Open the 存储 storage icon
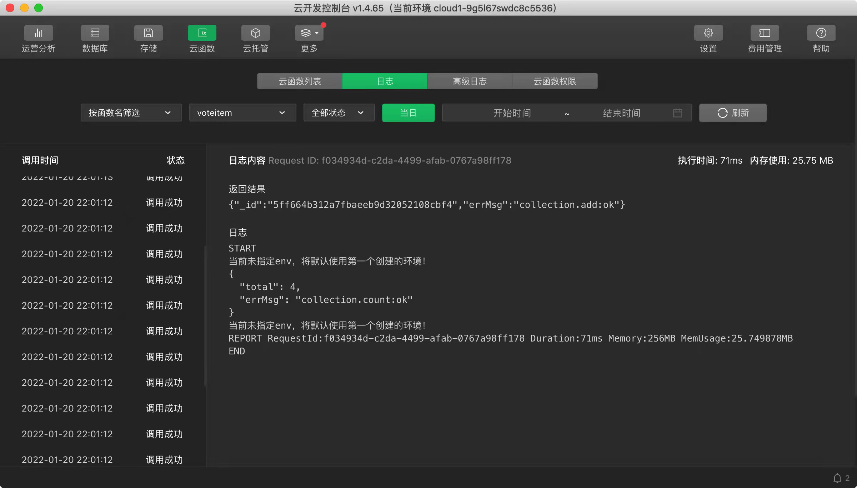This screenshot has height=488, width=857. pos(148,33)
